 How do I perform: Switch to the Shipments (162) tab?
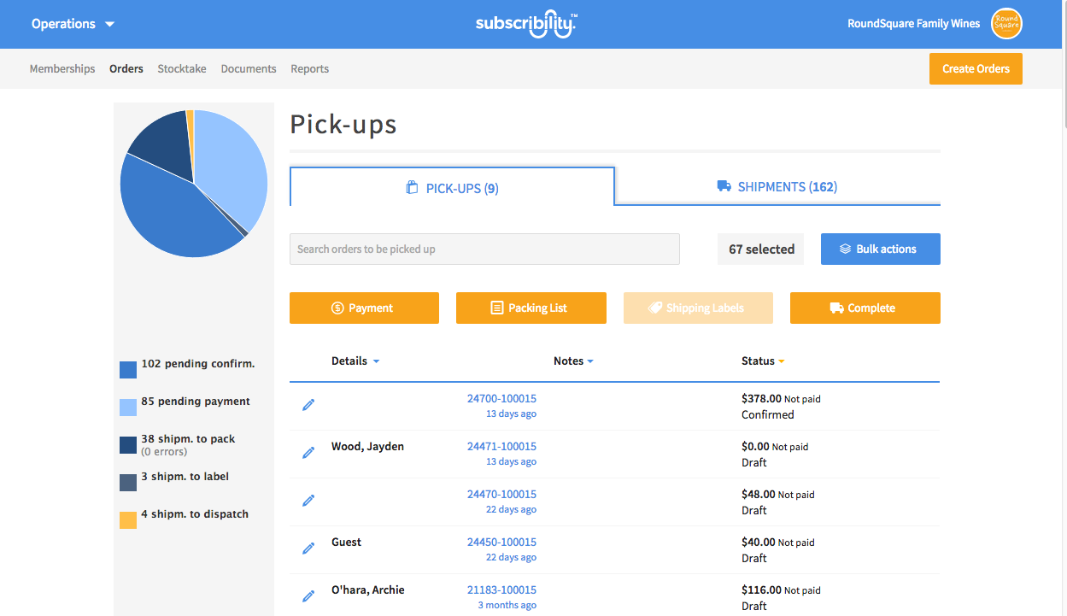777,186
